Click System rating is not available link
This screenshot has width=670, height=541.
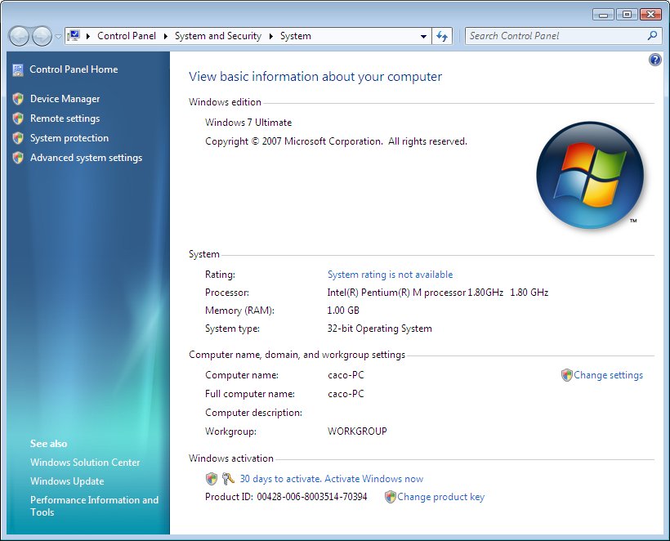[x=390, y=275]
